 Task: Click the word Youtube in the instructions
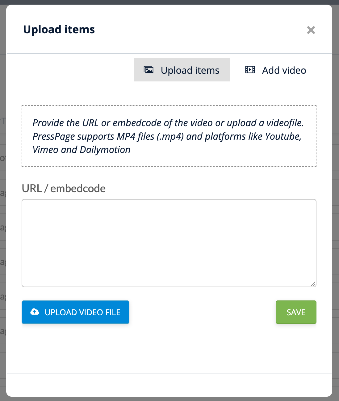[283, 136]
